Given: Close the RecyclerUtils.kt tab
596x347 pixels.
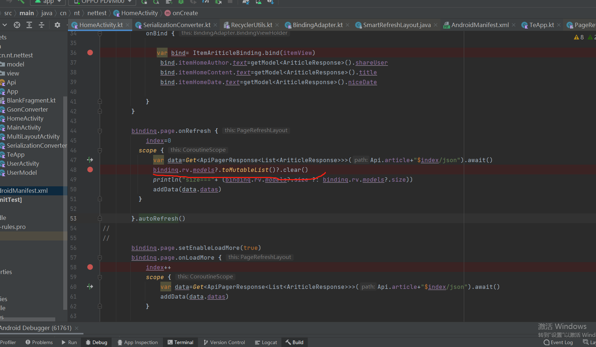Looking at the screenshot, I should pyautogui.click(x=277, y=25).
